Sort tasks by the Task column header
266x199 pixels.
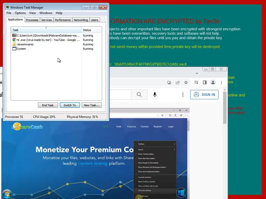pyautogui.click(x=46, y=30)
